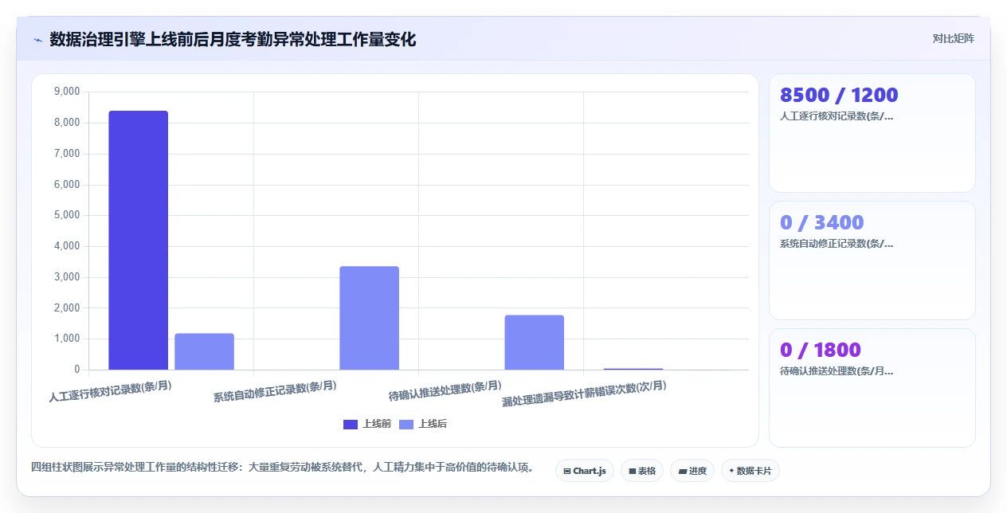Image resolution: width=1007 pixels, height=513 pixels.
Task: Click the Chart.js tag chip
Action: coord(585,471)
